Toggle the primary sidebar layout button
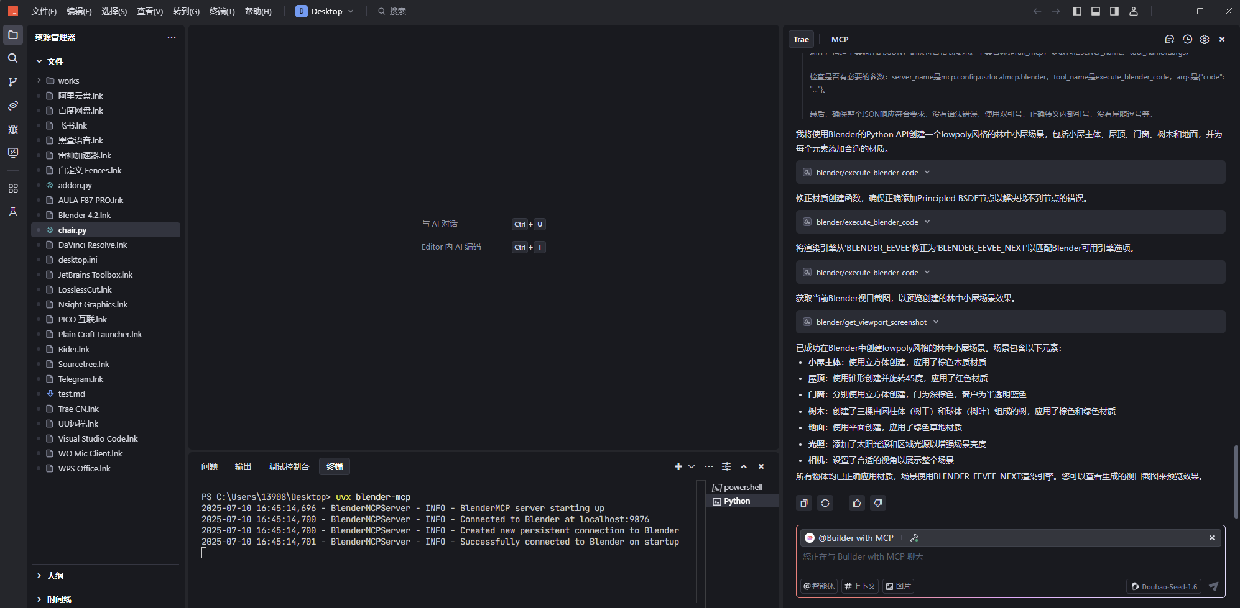 click(1077, 11)
